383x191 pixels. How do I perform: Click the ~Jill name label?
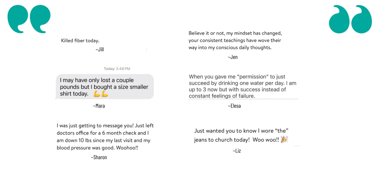click(x=100, y=49)
